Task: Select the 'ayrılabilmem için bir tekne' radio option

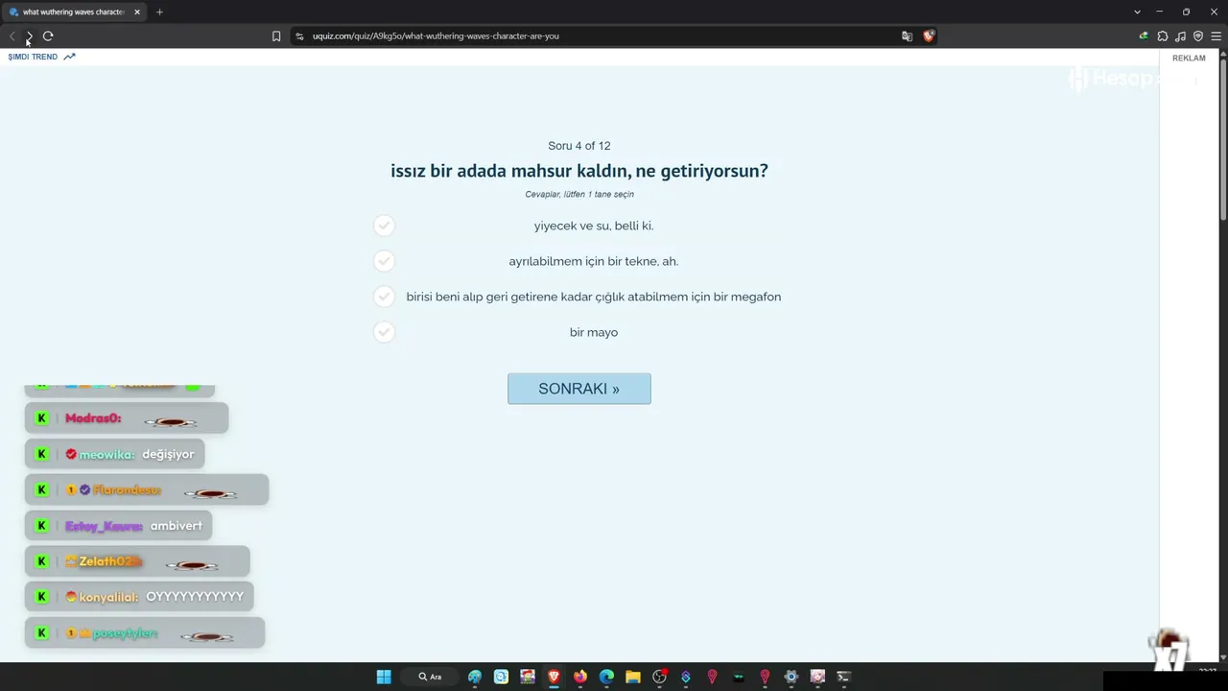Action: [384, 261]
